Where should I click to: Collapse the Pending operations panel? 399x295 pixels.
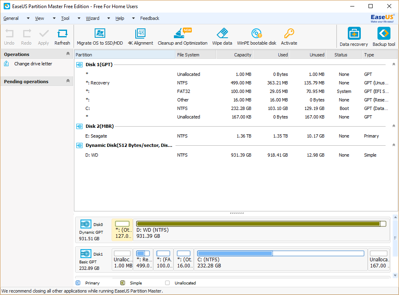pos(68,81)
